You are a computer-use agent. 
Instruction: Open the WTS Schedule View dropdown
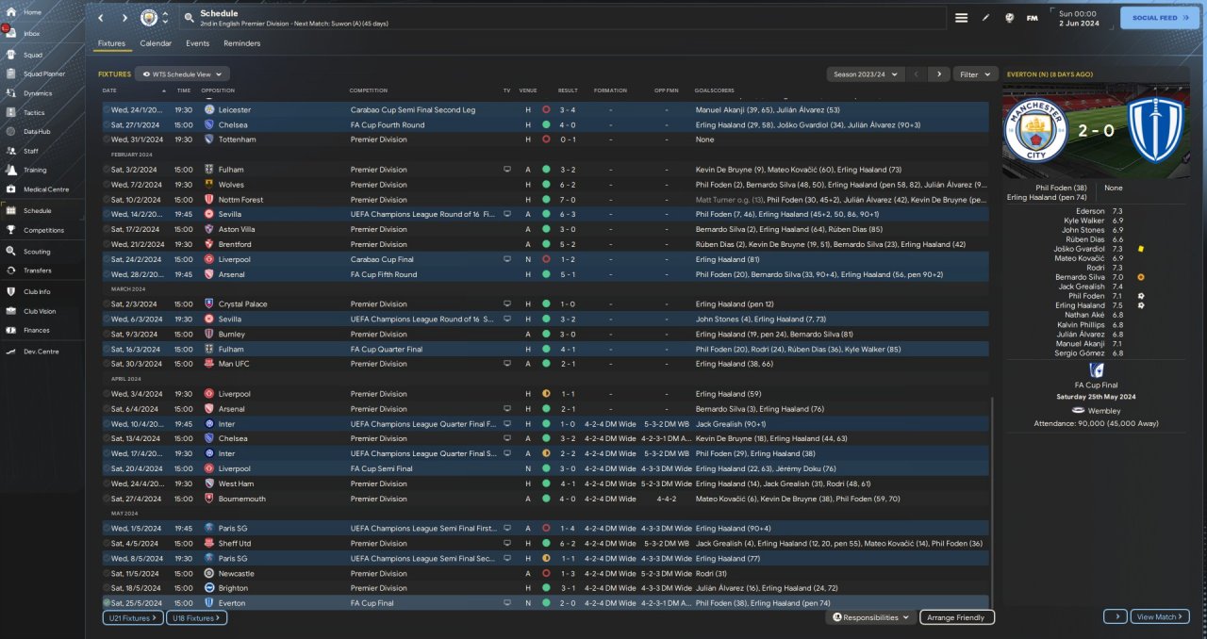point(182,74)
